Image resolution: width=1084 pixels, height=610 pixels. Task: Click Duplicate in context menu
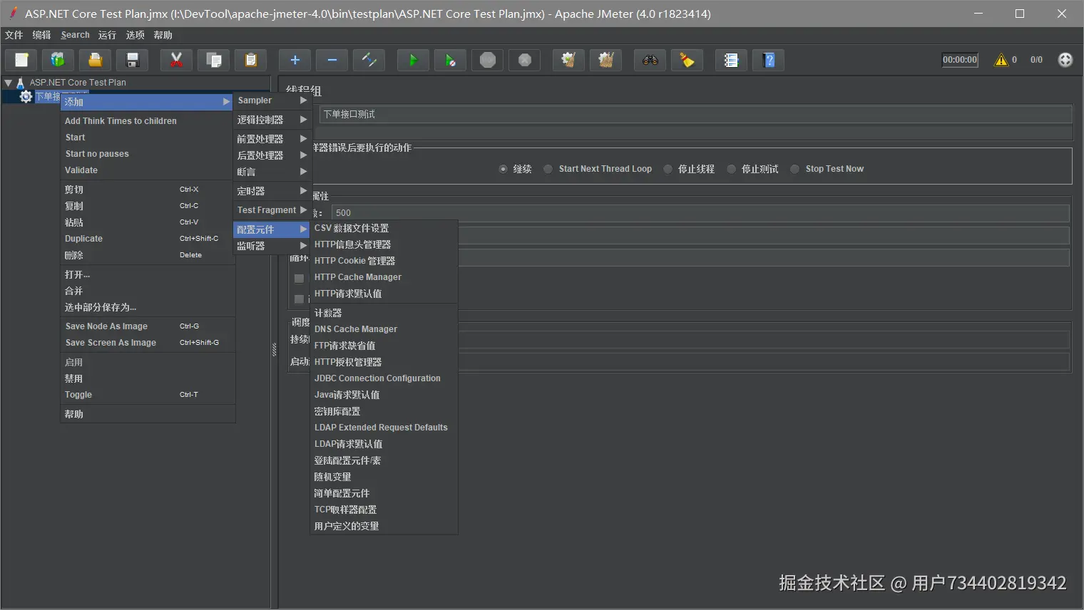[x=148, y=239]
